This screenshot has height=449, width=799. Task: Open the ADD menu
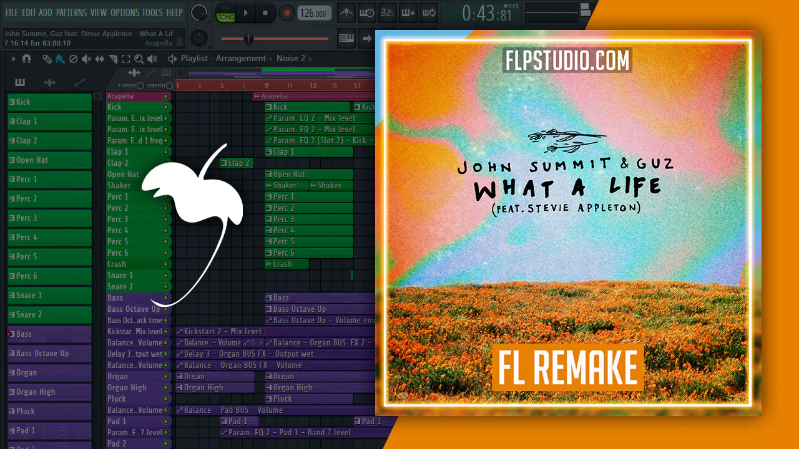46,12
